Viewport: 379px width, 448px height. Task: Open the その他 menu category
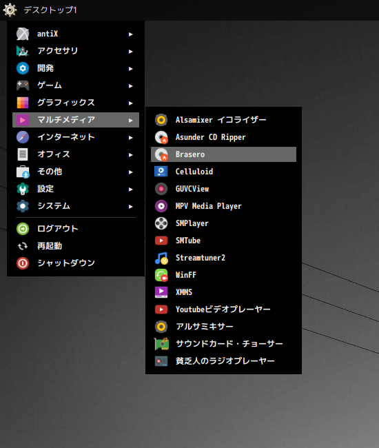click(x=76, y=172)
